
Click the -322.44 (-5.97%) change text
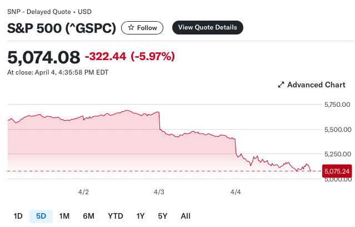click(130, 56)
